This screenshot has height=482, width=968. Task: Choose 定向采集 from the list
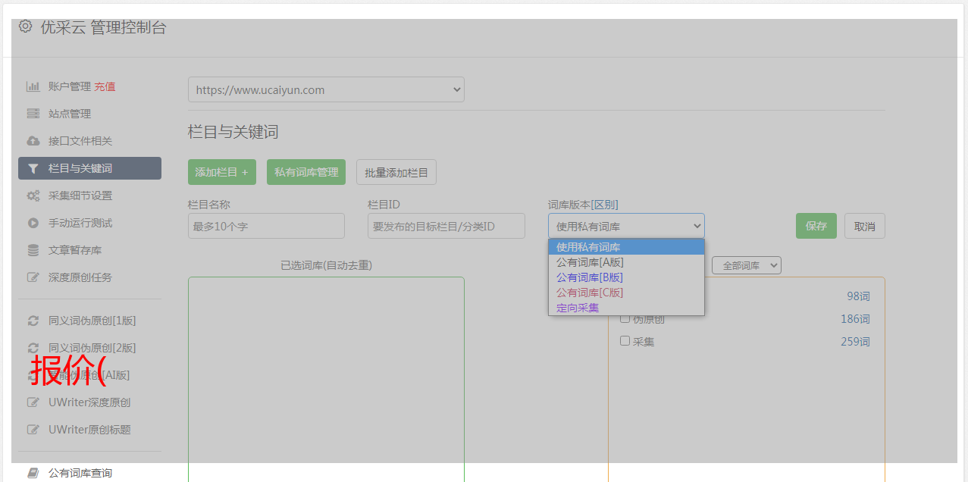tap(578, 308)
